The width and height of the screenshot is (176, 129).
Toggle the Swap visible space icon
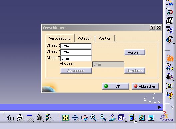click(x=151, y=118)
